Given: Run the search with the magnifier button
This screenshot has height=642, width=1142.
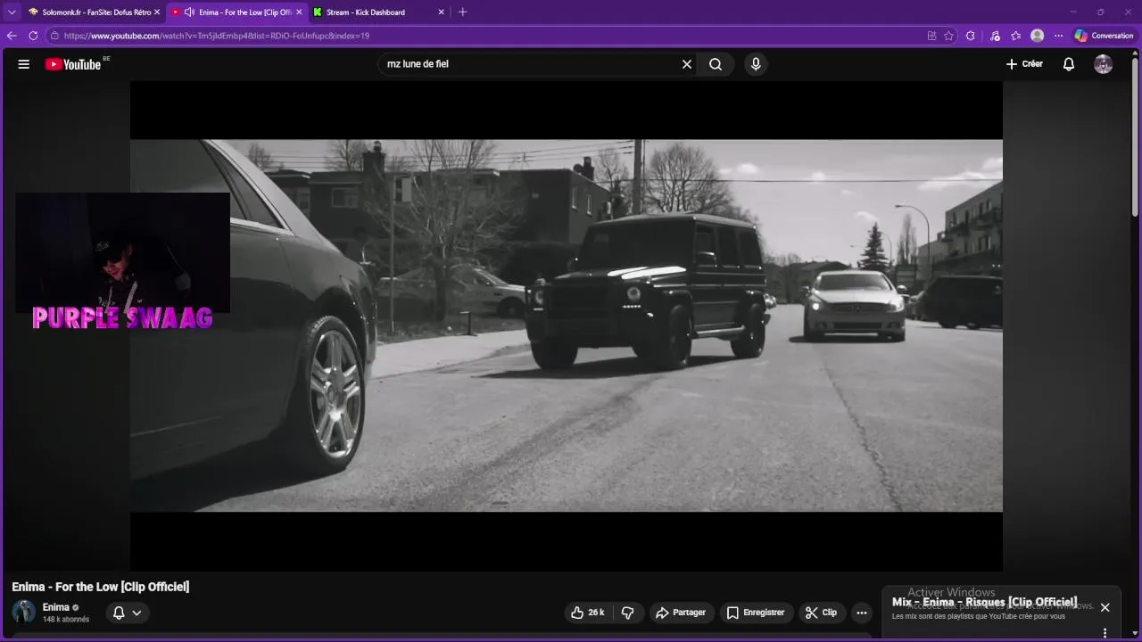Looking at the screenshot, I should 716,64.
